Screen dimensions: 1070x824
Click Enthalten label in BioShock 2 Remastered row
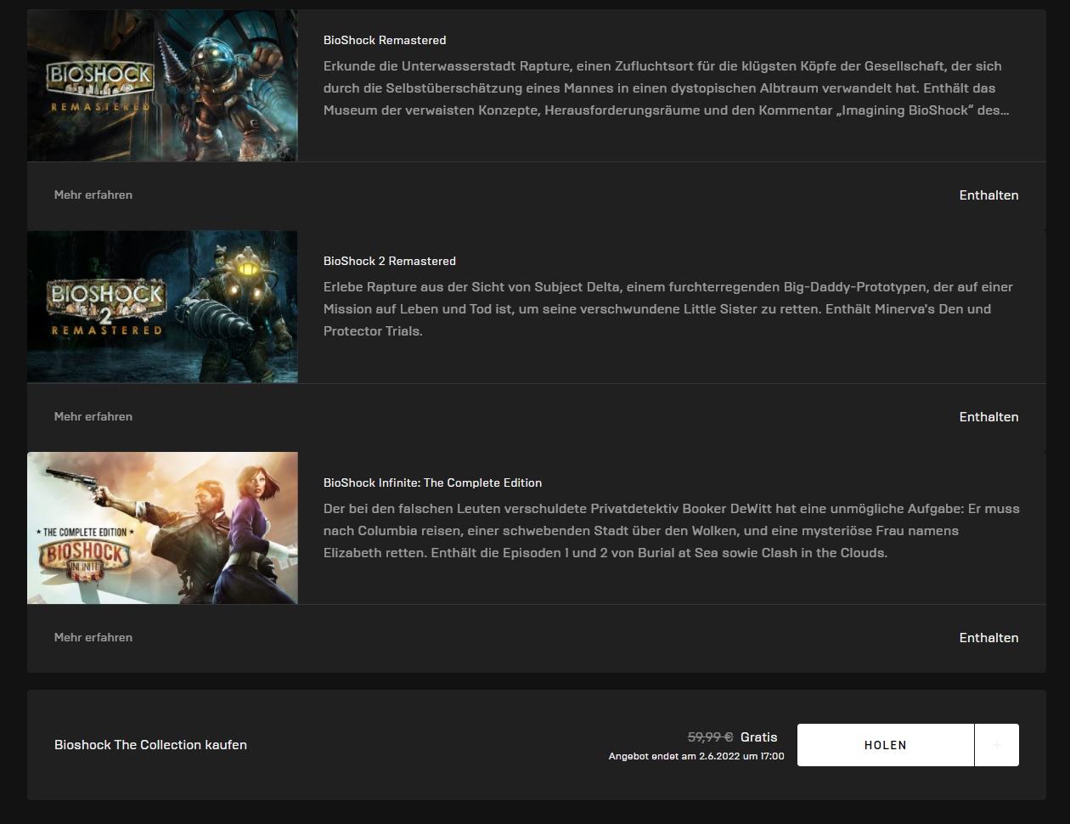click(x=988, y=416)
